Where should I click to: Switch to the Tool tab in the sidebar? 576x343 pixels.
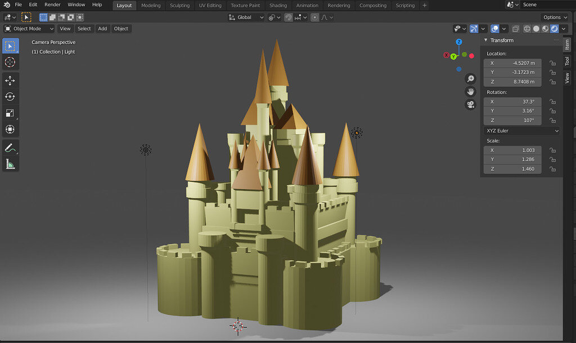[568, 59]
